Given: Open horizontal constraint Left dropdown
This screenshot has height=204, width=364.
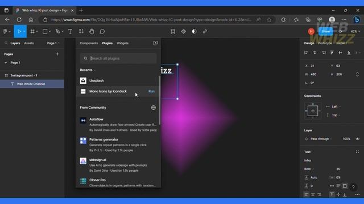Looking at the screenshot, I should [336, 107].
